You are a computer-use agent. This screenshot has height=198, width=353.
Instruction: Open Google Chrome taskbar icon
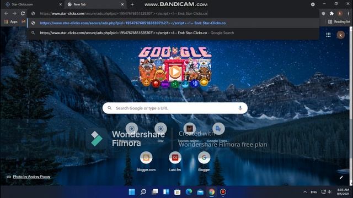click(x=212, y=192)
